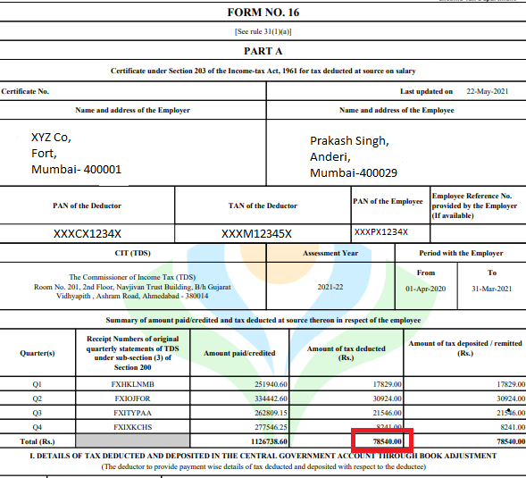The height and width of the screenshot is (478, 526).
Task: Click Amount paid/credited column header
Action: [x=239, y=353]
